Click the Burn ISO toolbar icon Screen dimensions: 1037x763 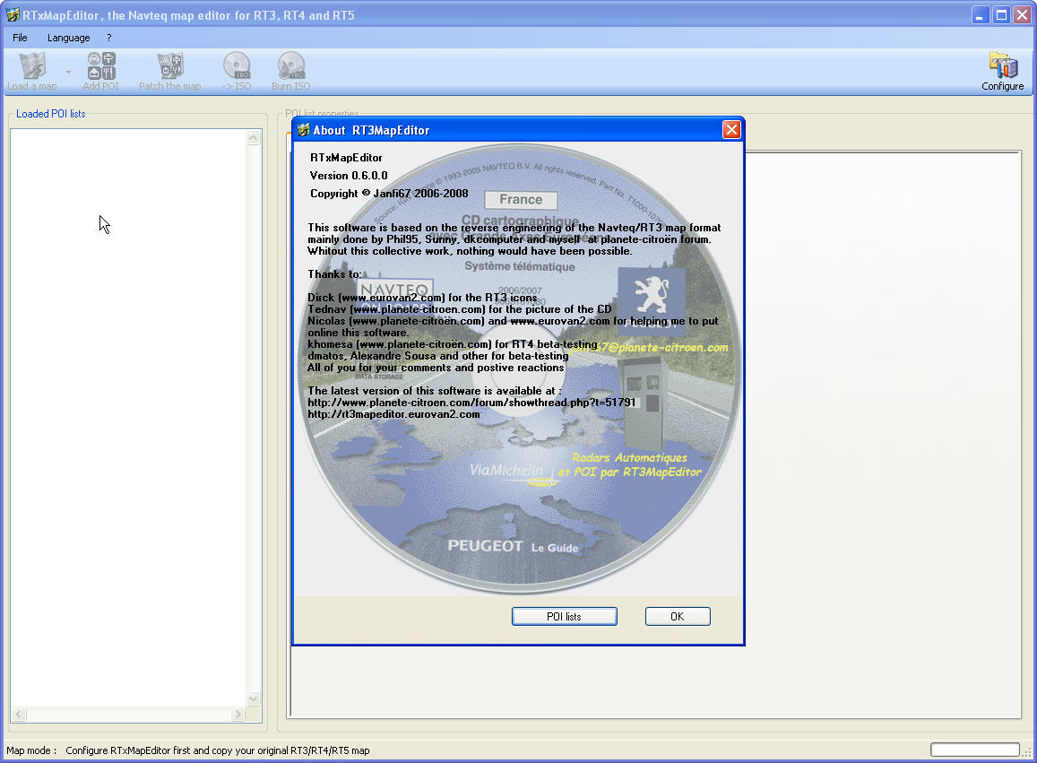coord(291,71)
